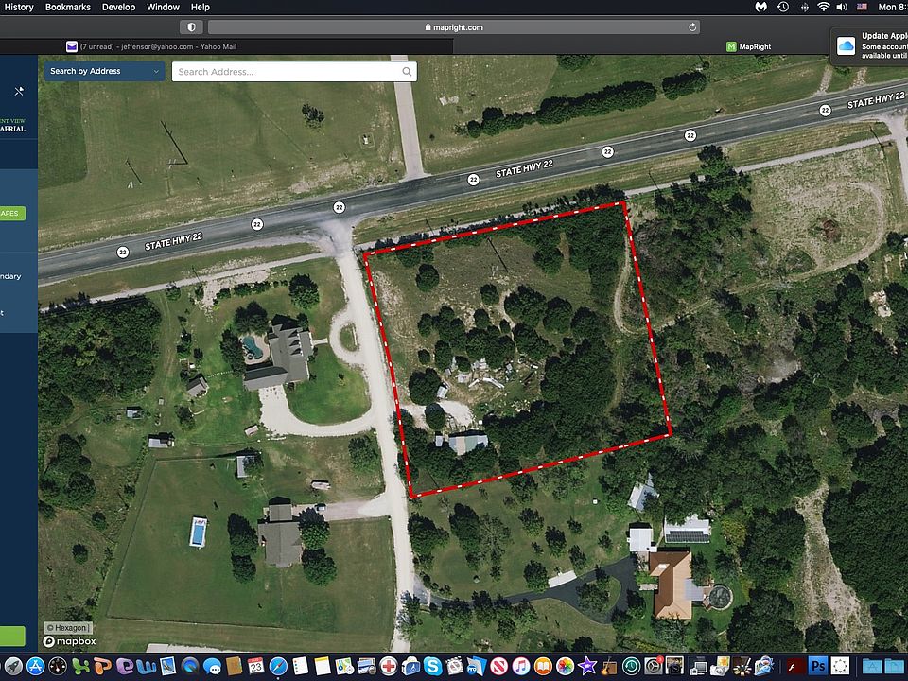Open GarageBand from the Dock
The width and height of the screenshot is (908, 681).
point(609,666)
